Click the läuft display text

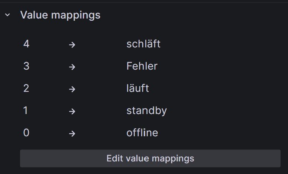[x=137, y=88]
